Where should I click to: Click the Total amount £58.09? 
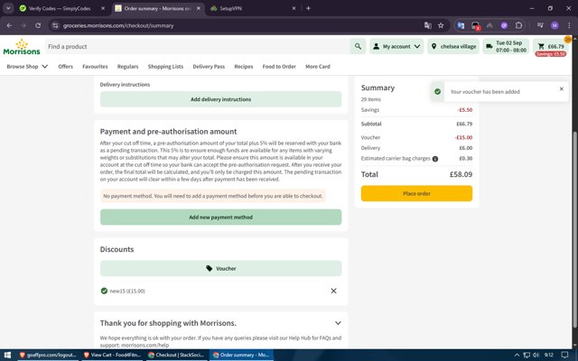461,174
